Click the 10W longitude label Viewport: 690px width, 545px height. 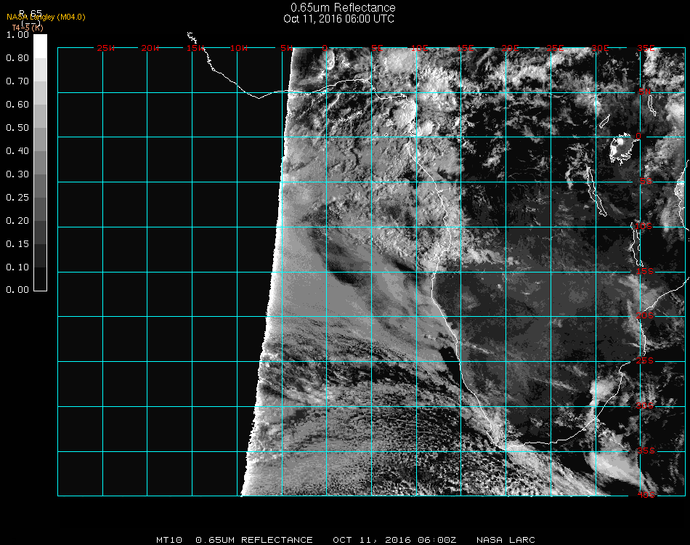click(x=239, y=49)
